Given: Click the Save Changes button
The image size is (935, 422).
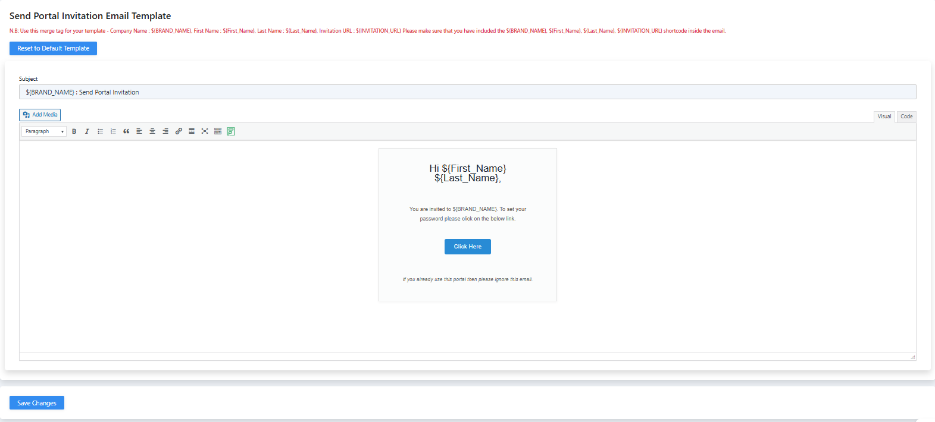Looking at the screenshot, I should pyautogui.click(x=37, y=403).
